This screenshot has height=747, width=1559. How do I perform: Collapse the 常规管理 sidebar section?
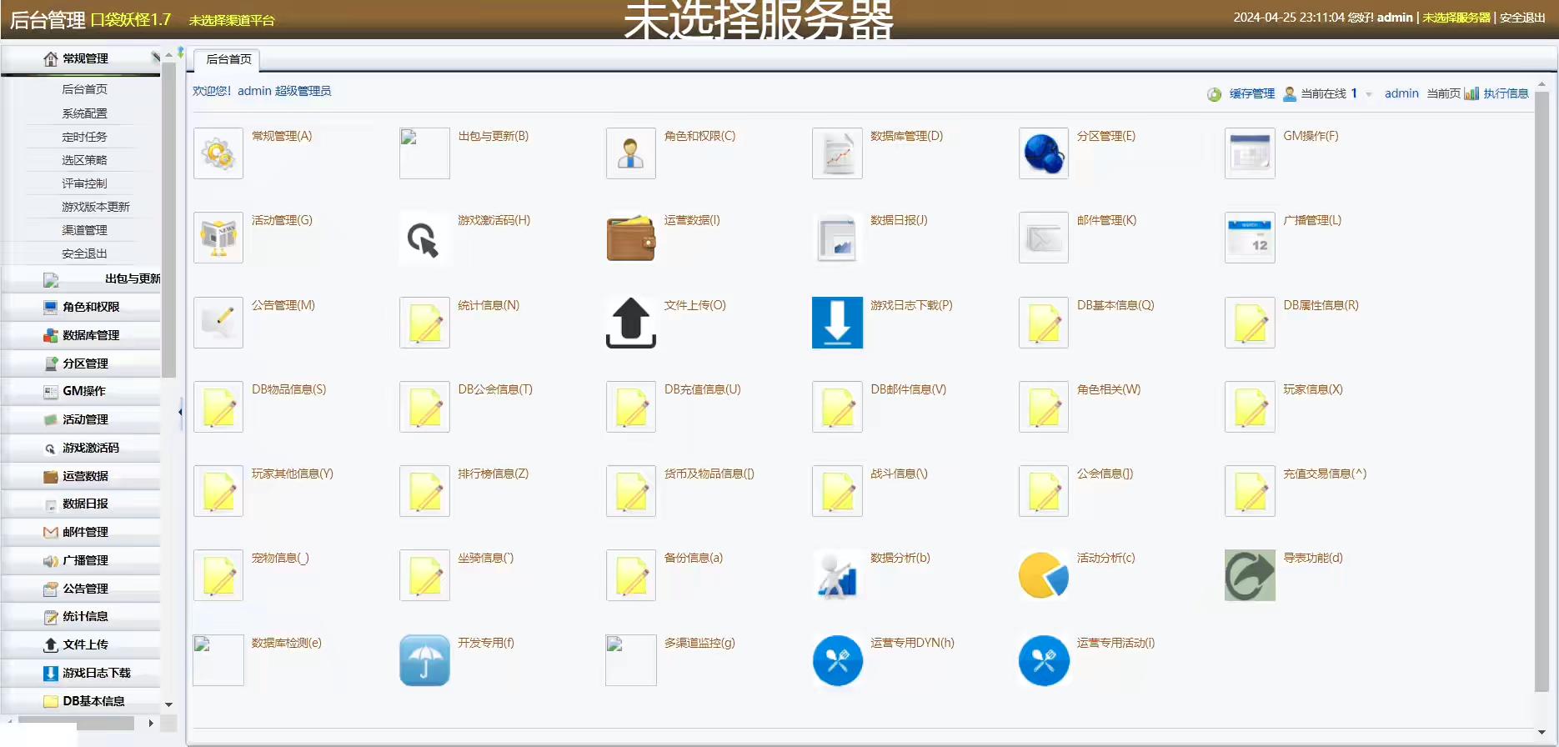(x=80, y=58)
